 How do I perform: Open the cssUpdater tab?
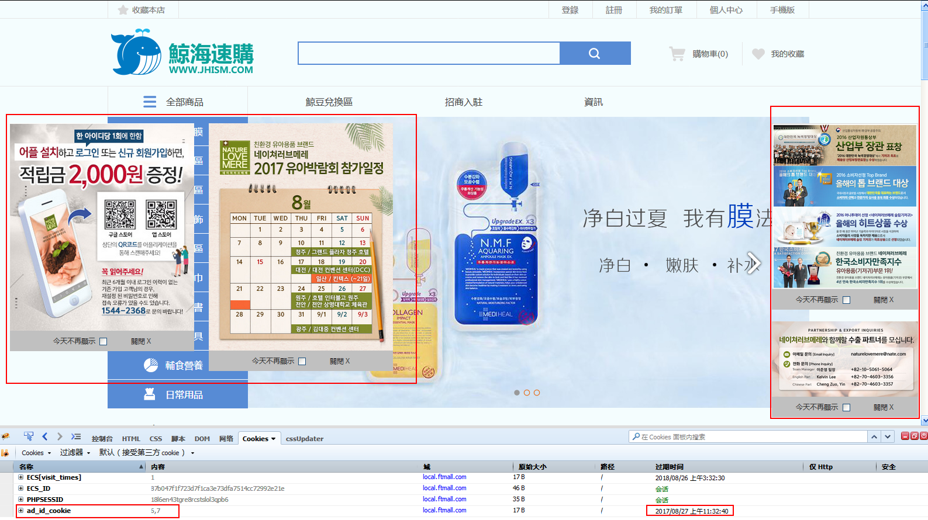(x=305, y=439)
